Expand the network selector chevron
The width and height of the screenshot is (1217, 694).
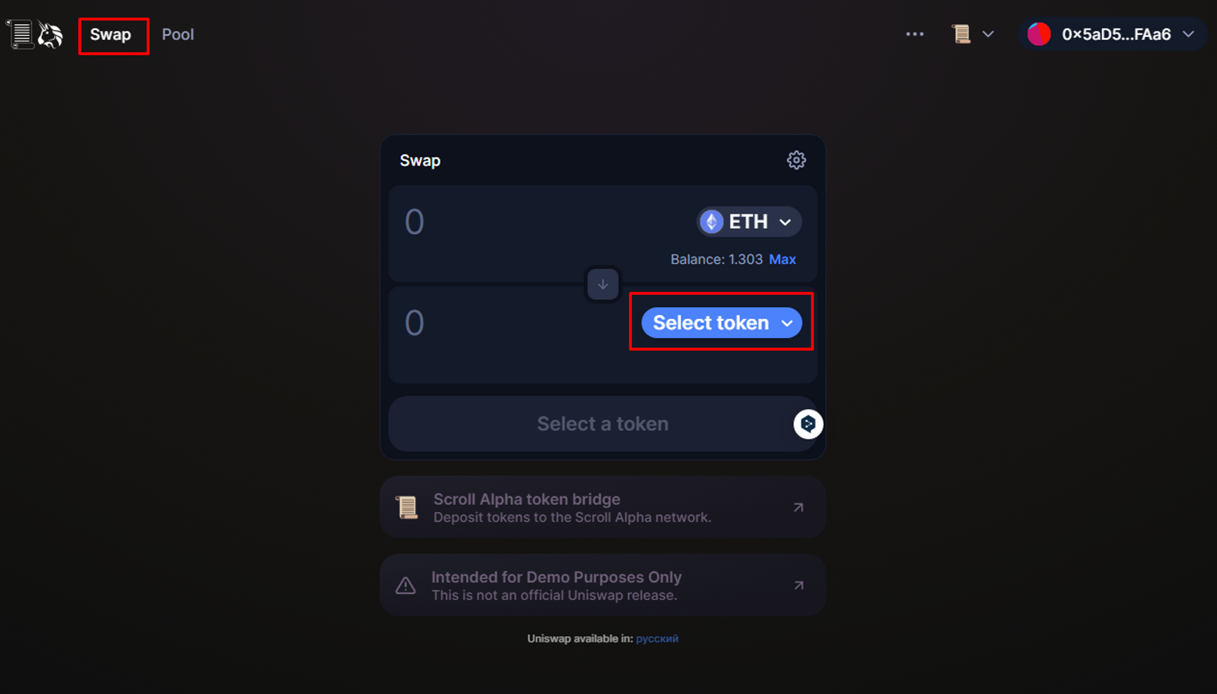click(x=988, y=35)
